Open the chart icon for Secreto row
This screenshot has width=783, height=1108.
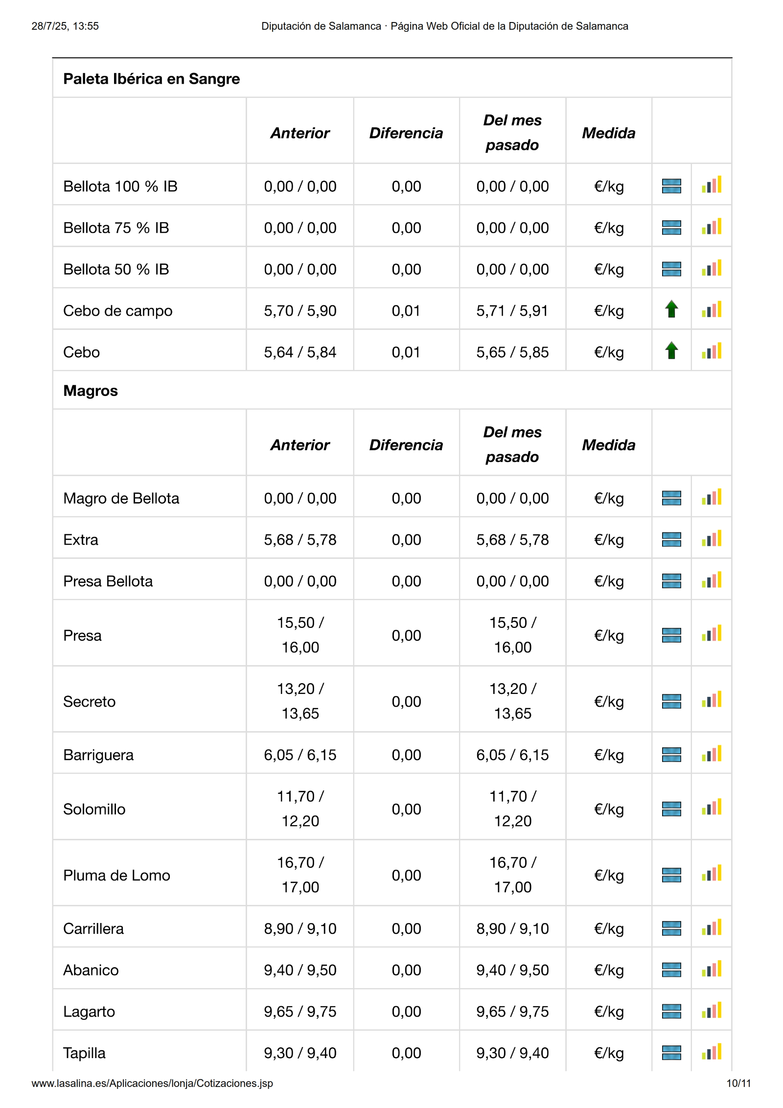point(711,700)
